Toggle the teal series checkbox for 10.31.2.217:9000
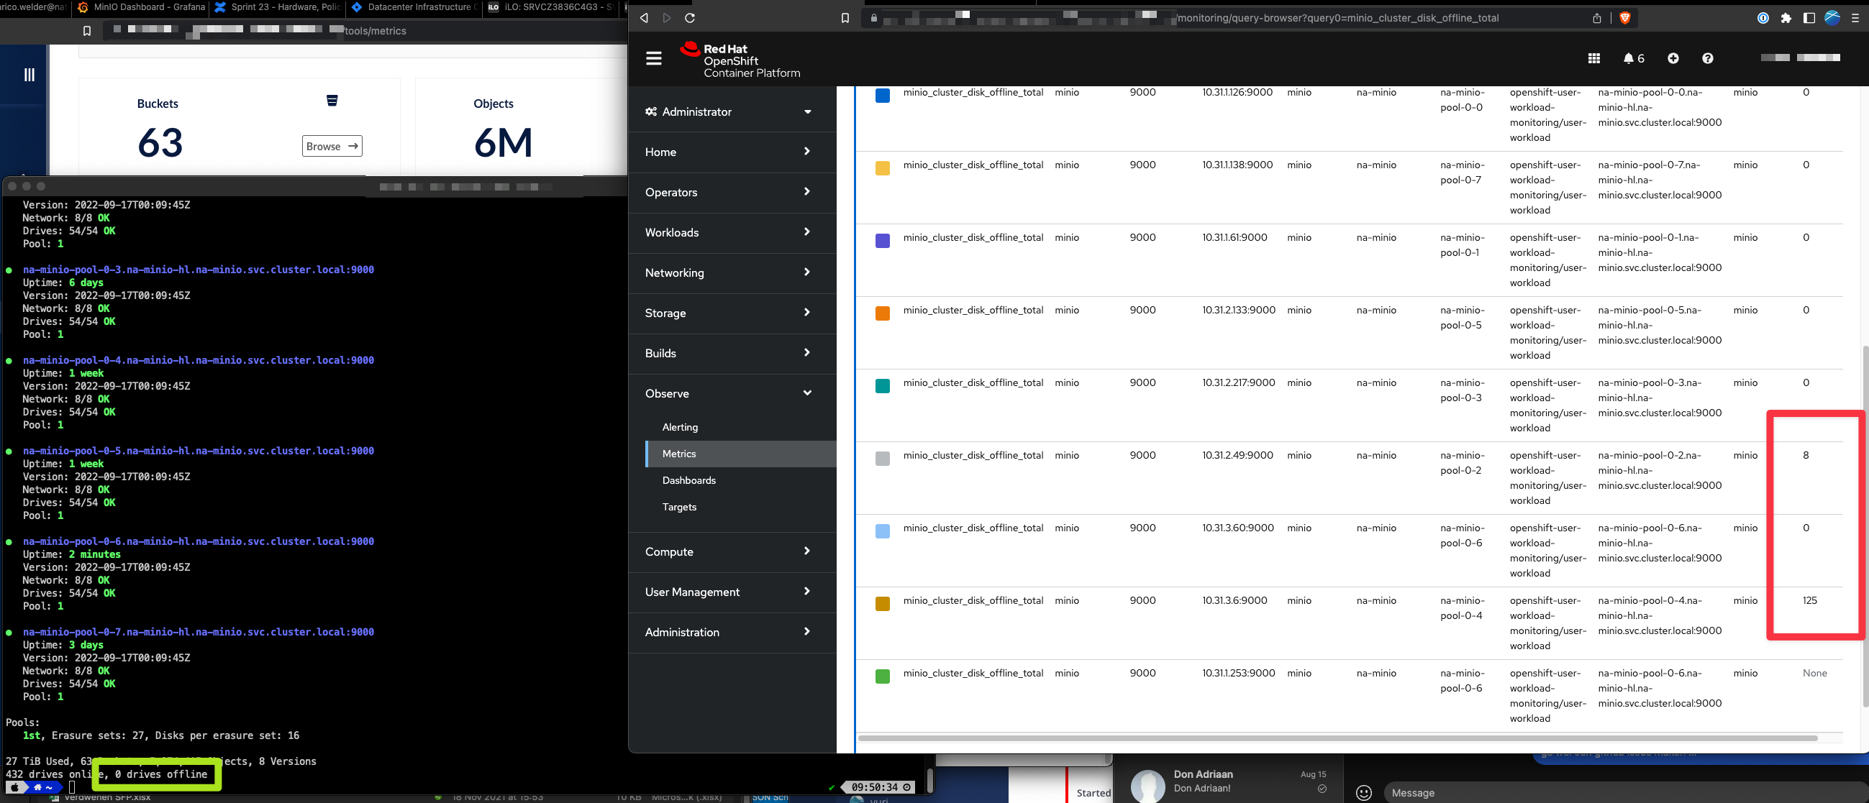The image size is (1869, 803). 882,385
